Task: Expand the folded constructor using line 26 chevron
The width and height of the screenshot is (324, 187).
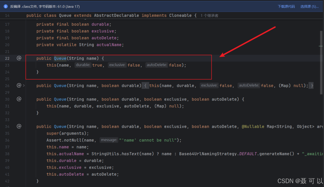Action: click(x=24, y=85)
